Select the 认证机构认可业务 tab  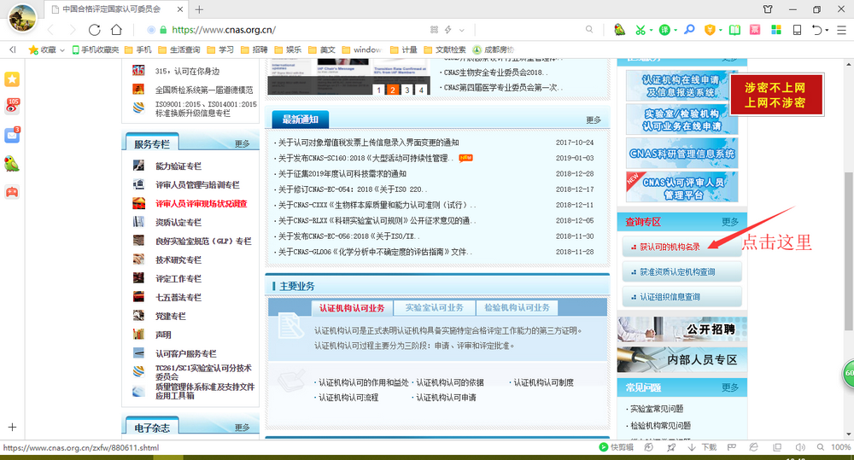(352, 307)
